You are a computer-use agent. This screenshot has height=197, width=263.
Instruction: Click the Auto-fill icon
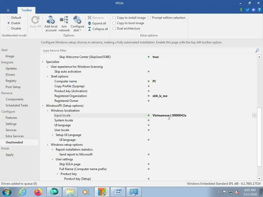pyautogui.click(x=35, y=20)
